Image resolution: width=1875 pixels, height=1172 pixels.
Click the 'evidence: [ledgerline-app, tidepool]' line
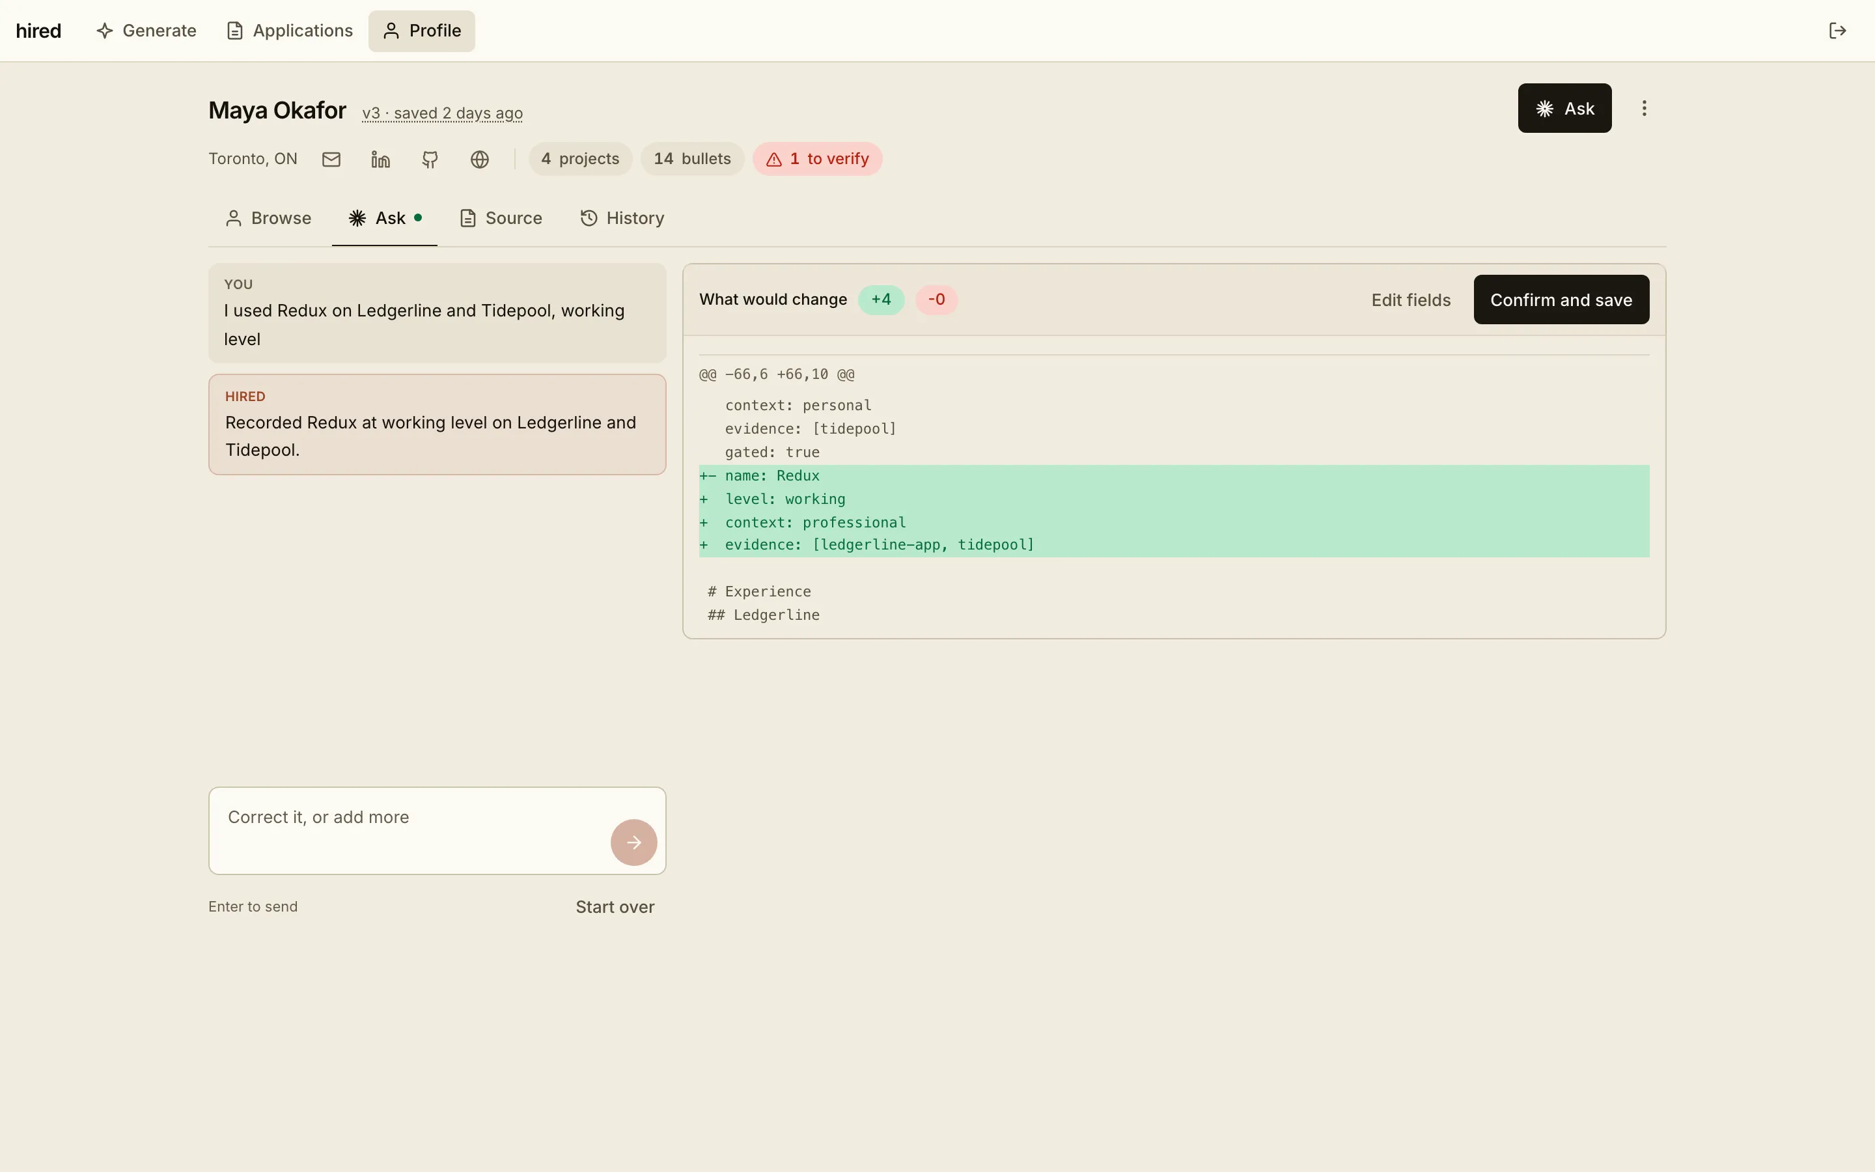1174,545
